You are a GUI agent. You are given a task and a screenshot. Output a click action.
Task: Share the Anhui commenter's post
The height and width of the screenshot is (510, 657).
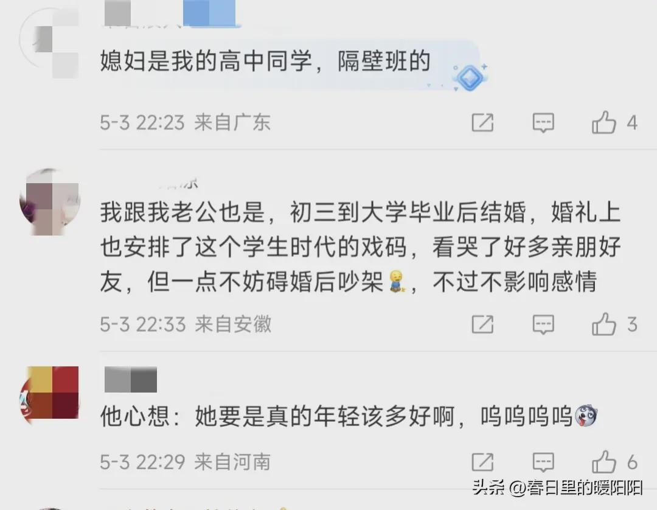(482, 324)
